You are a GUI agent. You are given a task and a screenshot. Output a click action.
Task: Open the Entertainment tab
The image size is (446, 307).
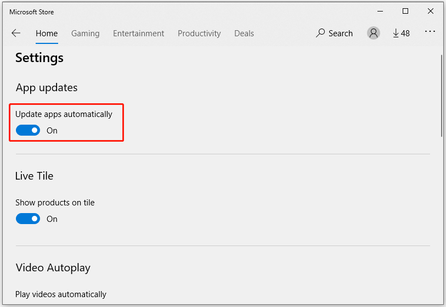pyautogui.click(x=138, y=34)
